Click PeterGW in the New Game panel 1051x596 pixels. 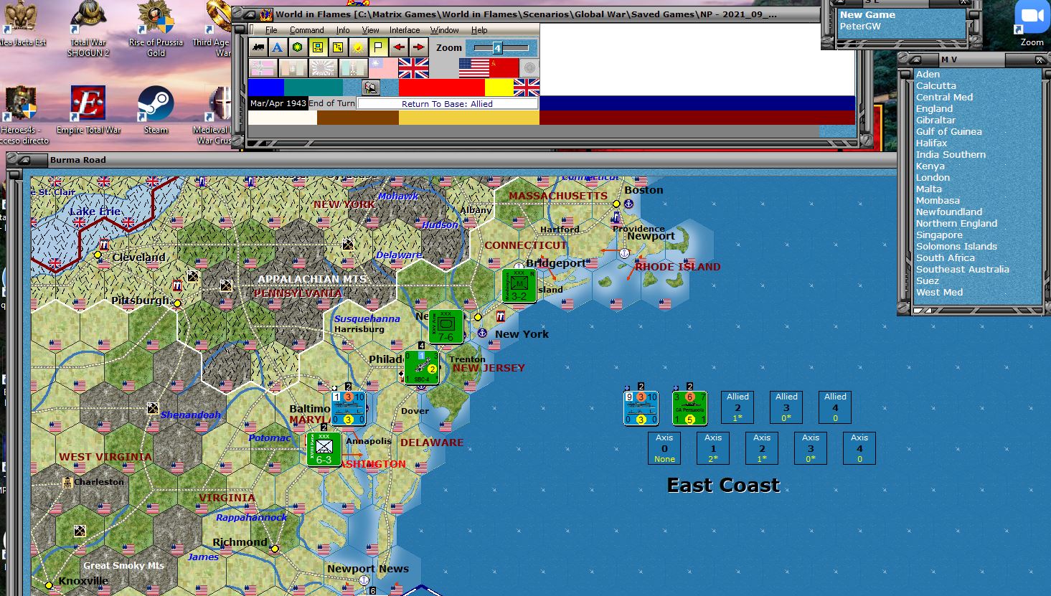click(860, 27)
